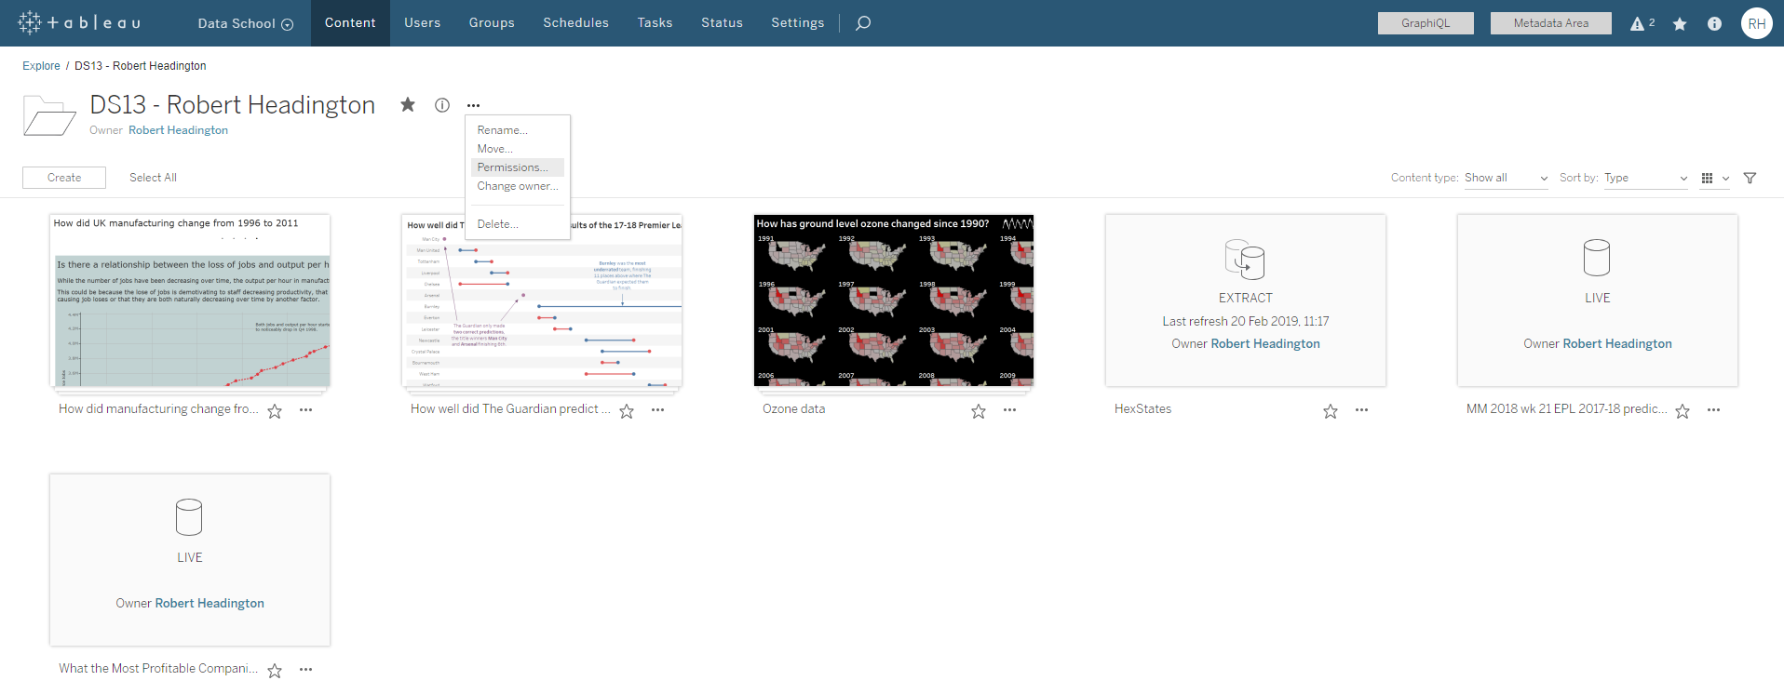This screenshot has width=1784, height=694.
Task: Open actions menu for HexStates
Action: pyautogui.click(x=1361, y=410)
